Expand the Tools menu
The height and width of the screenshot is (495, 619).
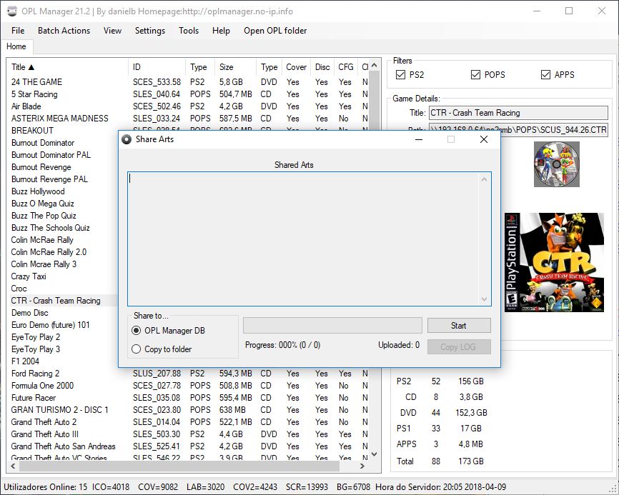(x=189, y=31)
